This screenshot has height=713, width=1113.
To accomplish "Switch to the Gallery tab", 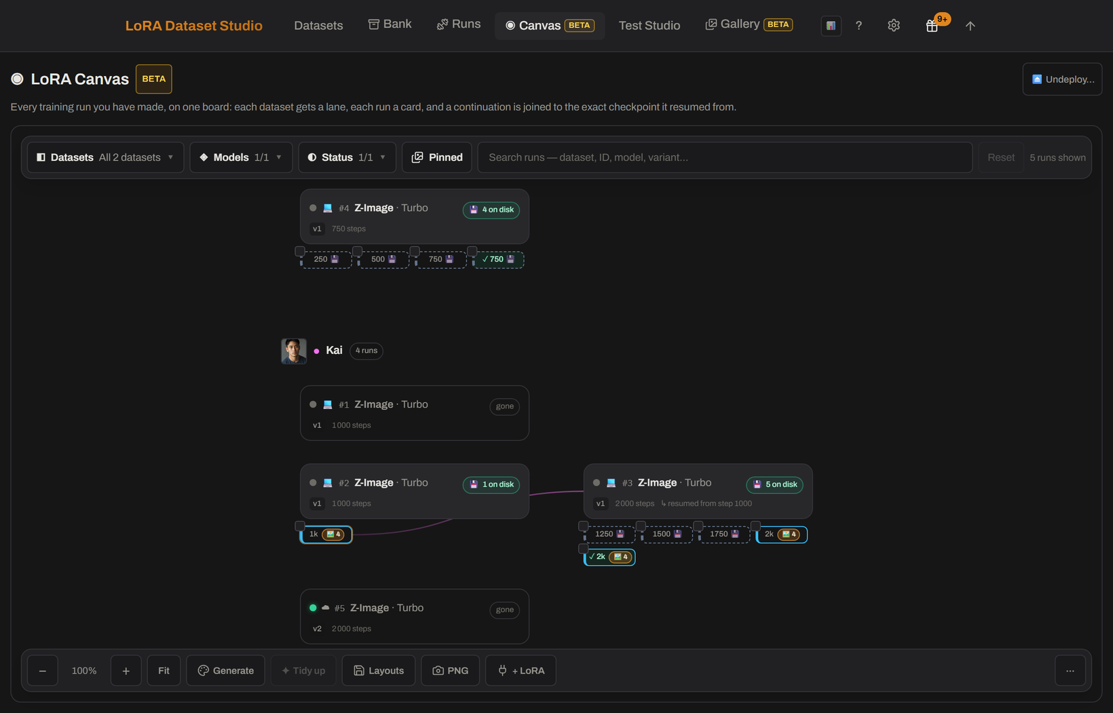I will pos(749,24).
